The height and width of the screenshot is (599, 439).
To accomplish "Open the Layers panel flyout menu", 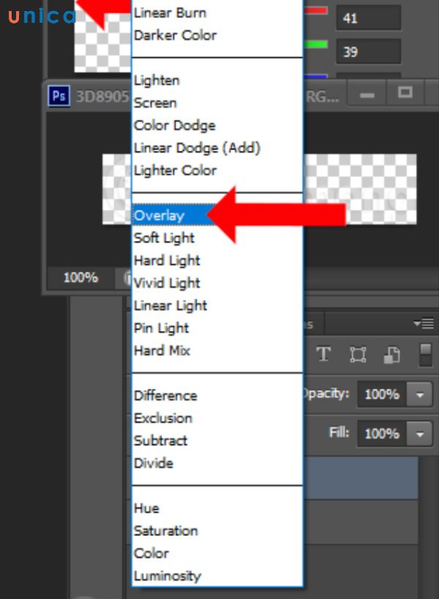I will point(424,324).
